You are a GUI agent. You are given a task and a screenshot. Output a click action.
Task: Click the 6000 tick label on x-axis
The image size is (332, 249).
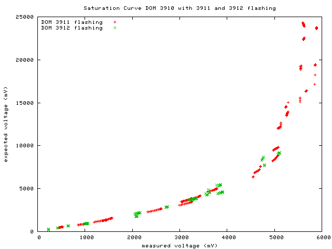321,238
